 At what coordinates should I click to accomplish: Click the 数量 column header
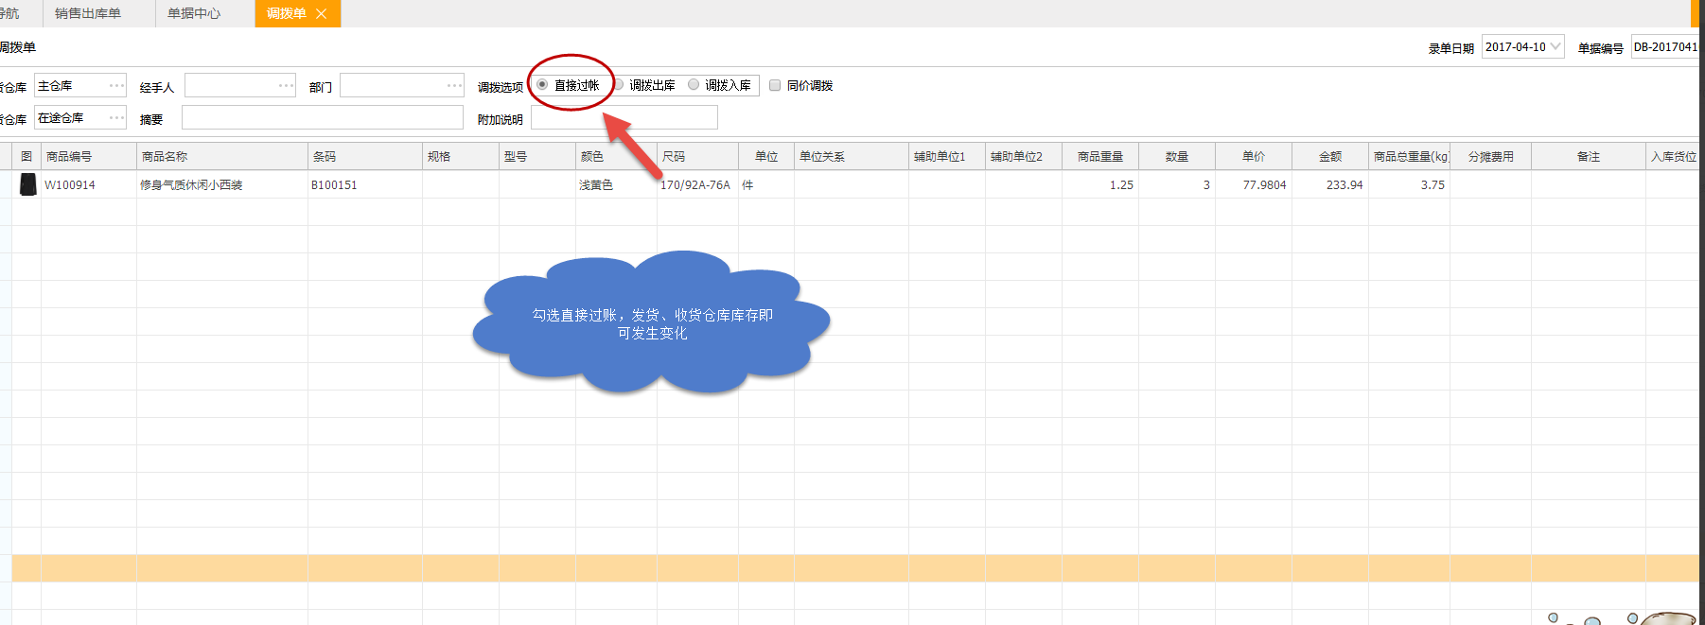coord(1177,156)
